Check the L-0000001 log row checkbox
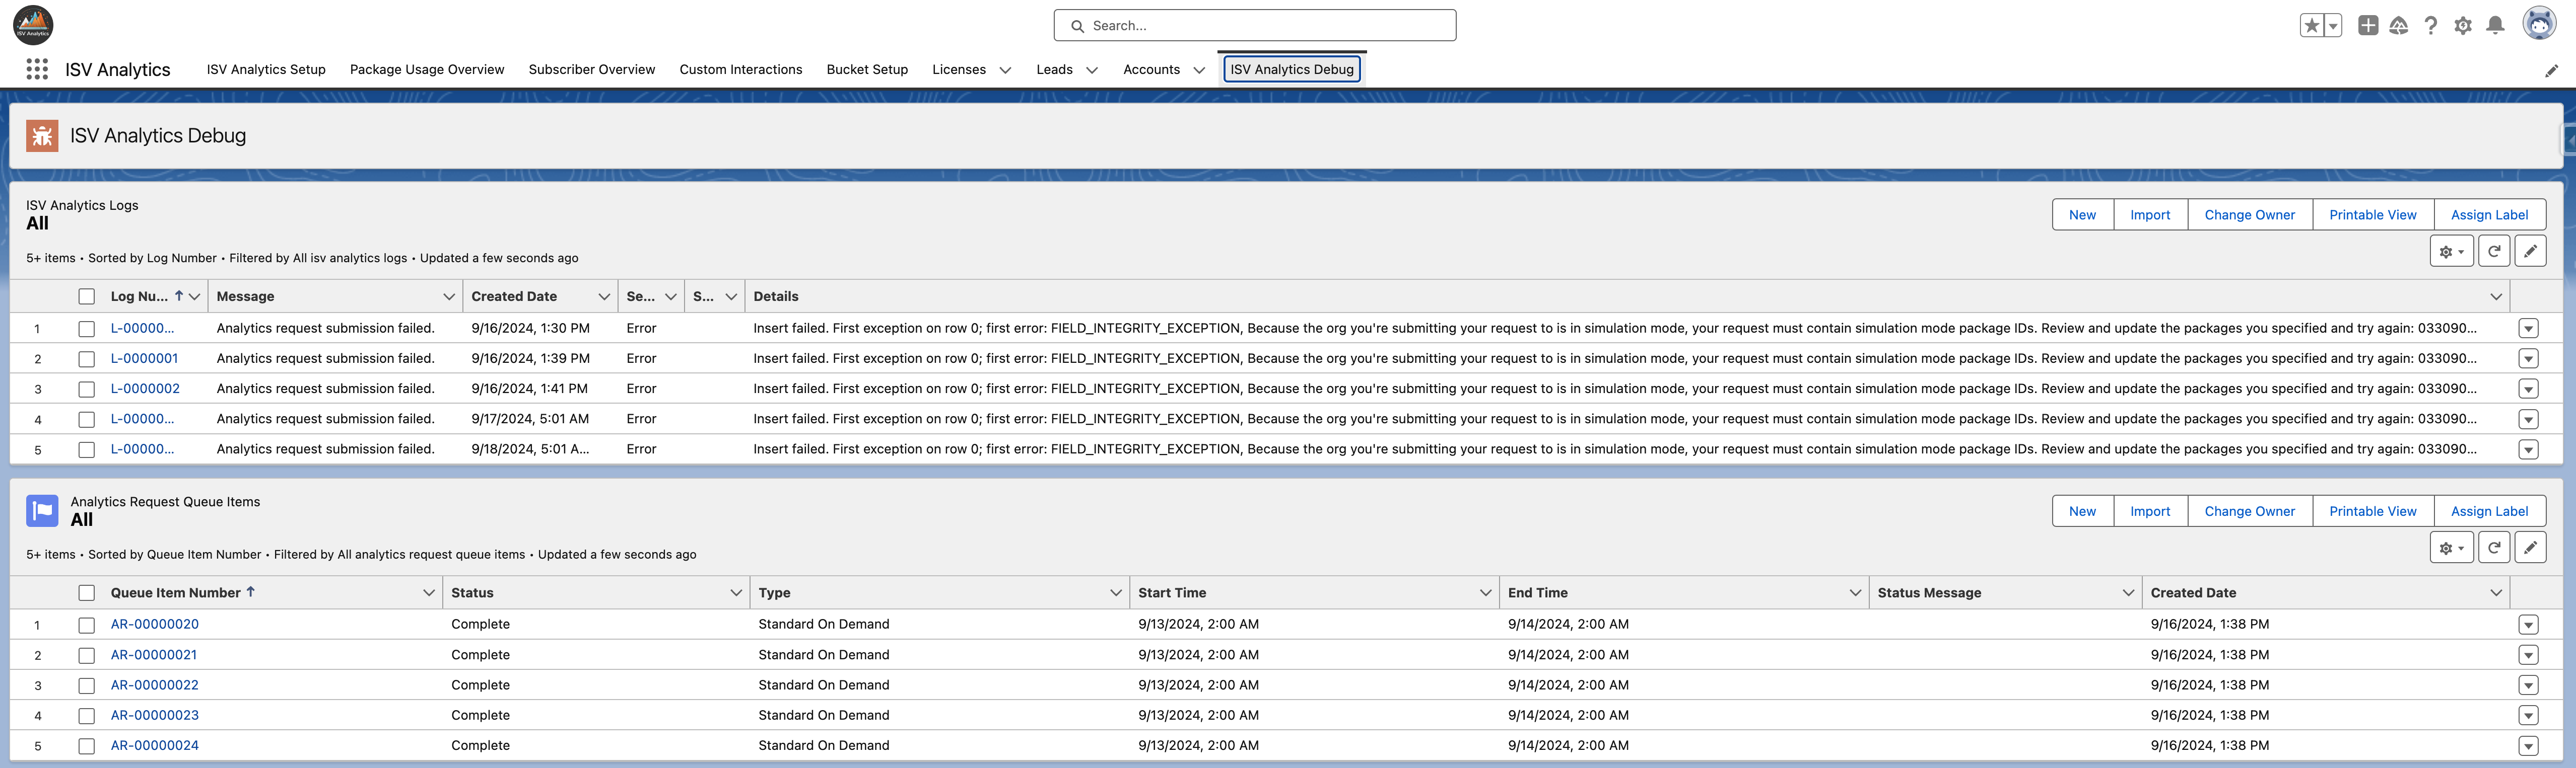 tap(87, 358)
